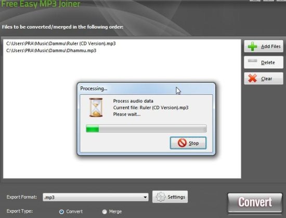This screenshot has height=218, width=286.
Task: Click the large Convert button
Action: click(x=255, y=203)
